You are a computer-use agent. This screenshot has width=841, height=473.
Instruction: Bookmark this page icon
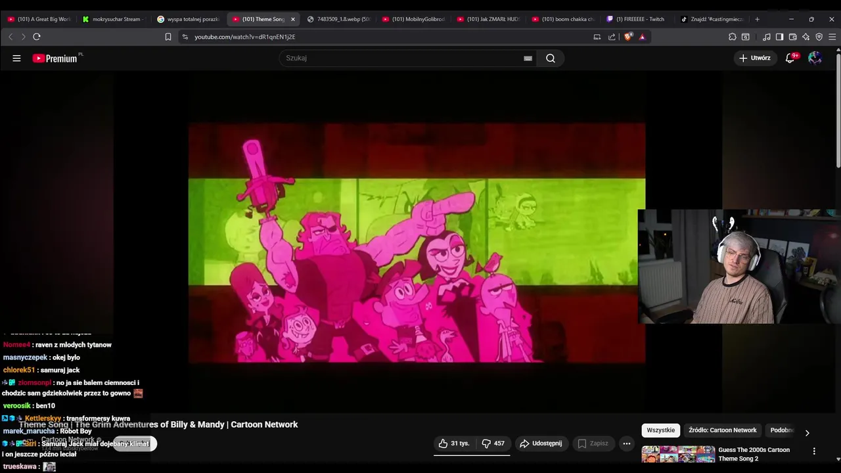tap(168, 37)
